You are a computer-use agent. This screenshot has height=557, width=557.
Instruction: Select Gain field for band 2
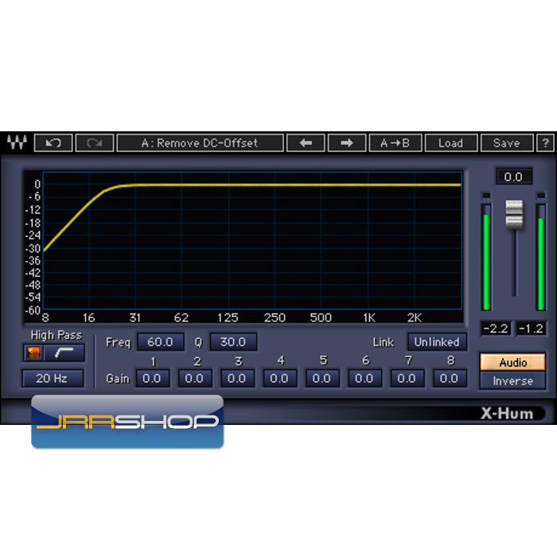(195, 378)
